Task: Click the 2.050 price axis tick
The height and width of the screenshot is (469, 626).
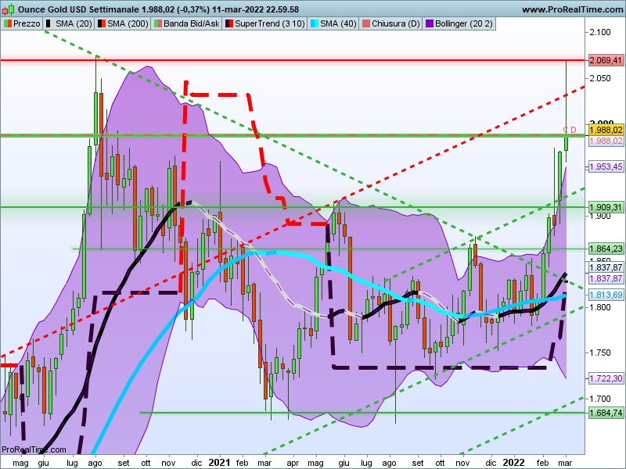Action: point(600,78)
